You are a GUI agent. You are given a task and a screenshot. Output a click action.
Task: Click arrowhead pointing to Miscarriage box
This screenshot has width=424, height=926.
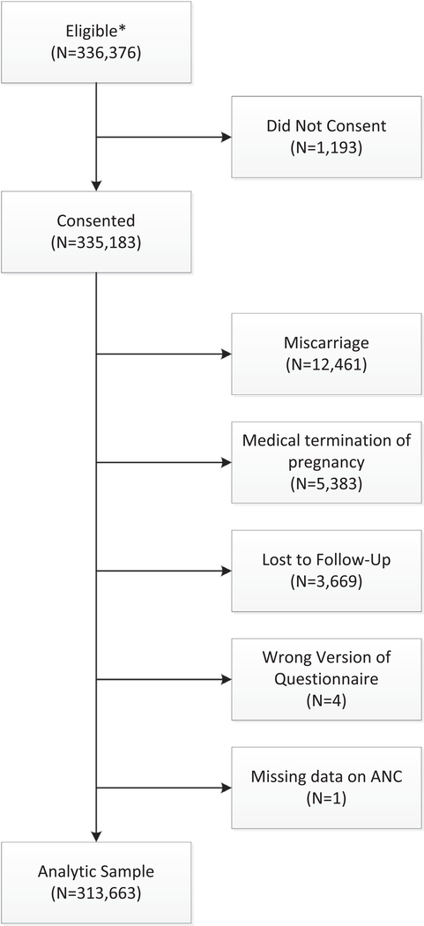(227, 354)
